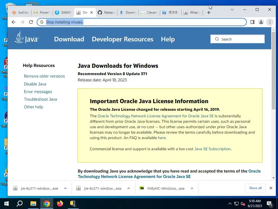
Task: Click scrollbar down arrow
Action: [273, 178]
